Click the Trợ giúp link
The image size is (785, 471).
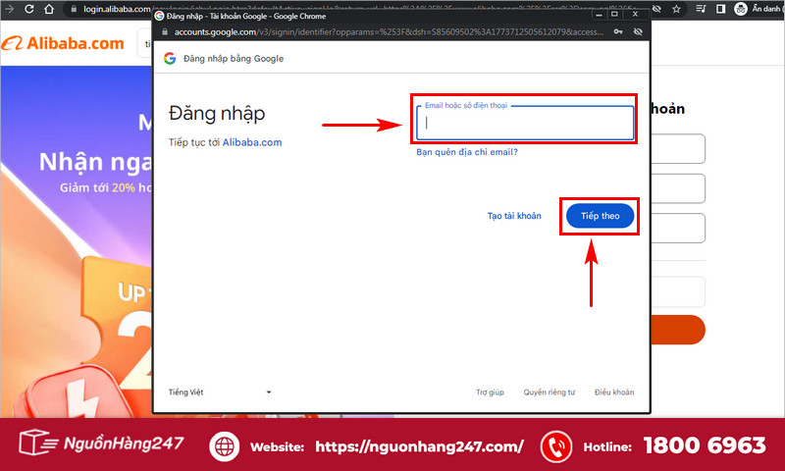[490, 392]
